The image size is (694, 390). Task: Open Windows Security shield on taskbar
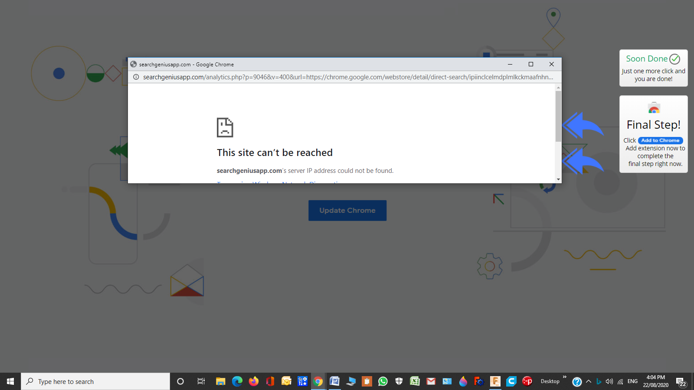pyautogui.click(x=399, y=381)
